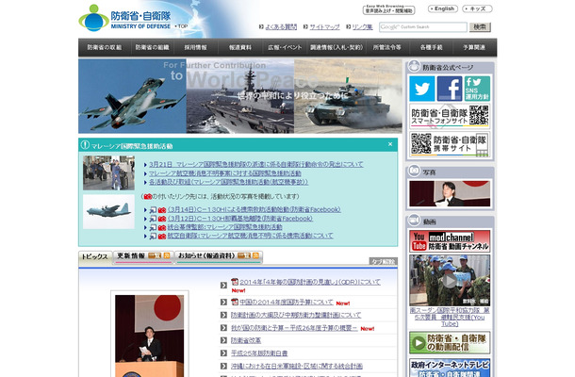Open 防衛省の組織 menu

coord(152,47)
